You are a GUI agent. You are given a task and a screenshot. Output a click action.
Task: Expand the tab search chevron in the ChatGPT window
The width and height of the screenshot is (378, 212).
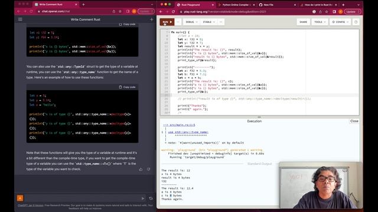(152, 4)
